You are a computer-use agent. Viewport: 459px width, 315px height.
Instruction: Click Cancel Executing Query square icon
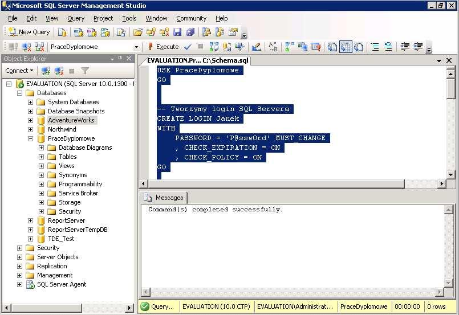point(200,47)
